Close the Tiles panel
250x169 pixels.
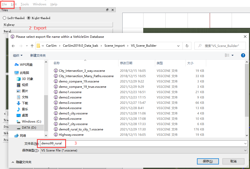[x=113, y=10]
